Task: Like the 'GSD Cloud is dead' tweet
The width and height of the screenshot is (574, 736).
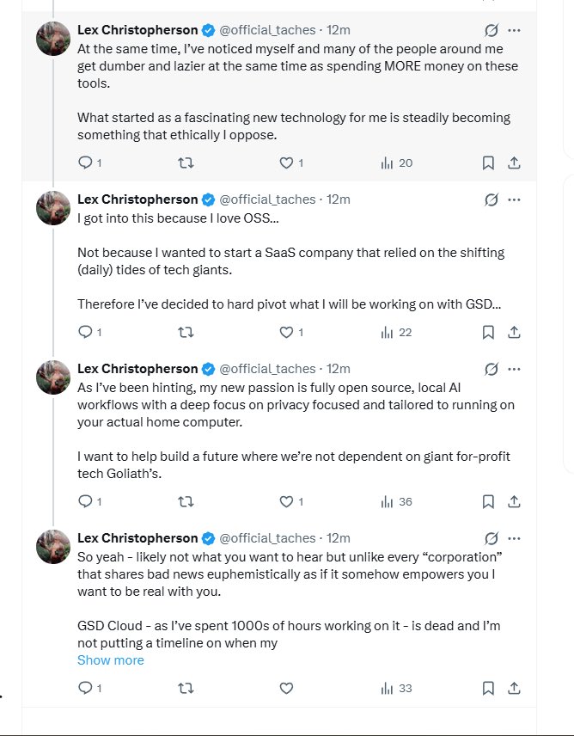Action: 286,688
